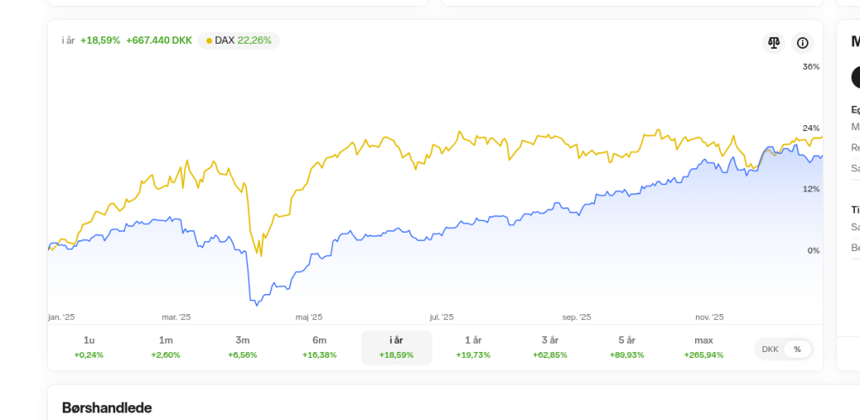860x420 pixels.
Task: Select the 'i år' period tab
Action: (396, 347)
